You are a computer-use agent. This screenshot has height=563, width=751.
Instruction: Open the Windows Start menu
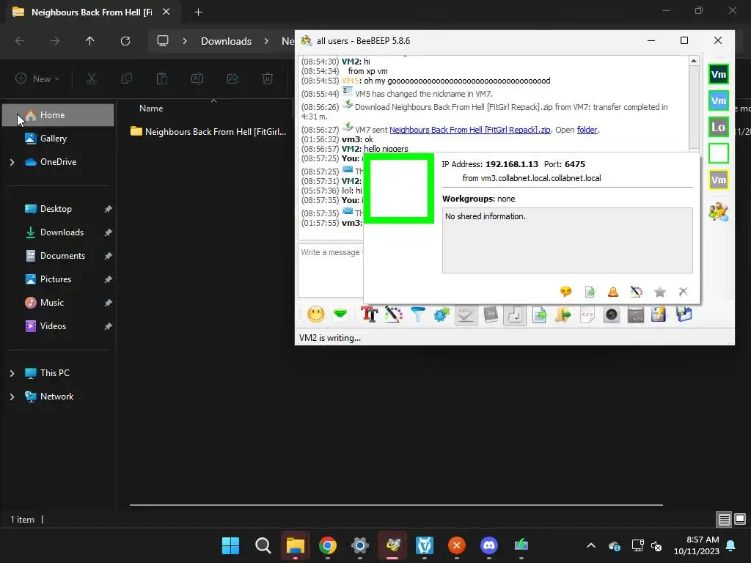click(x=230, y=545)
